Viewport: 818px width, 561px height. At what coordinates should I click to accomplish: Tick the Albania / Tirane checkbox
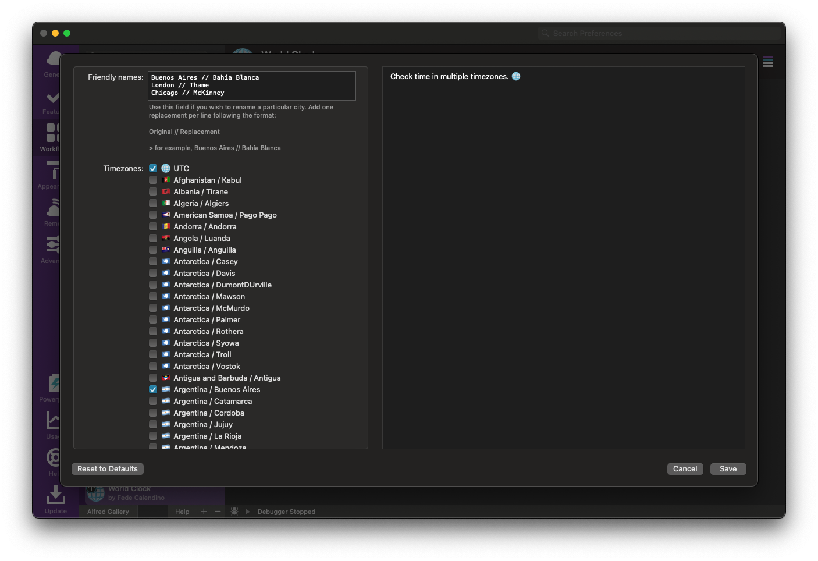(x=153, y=191)
